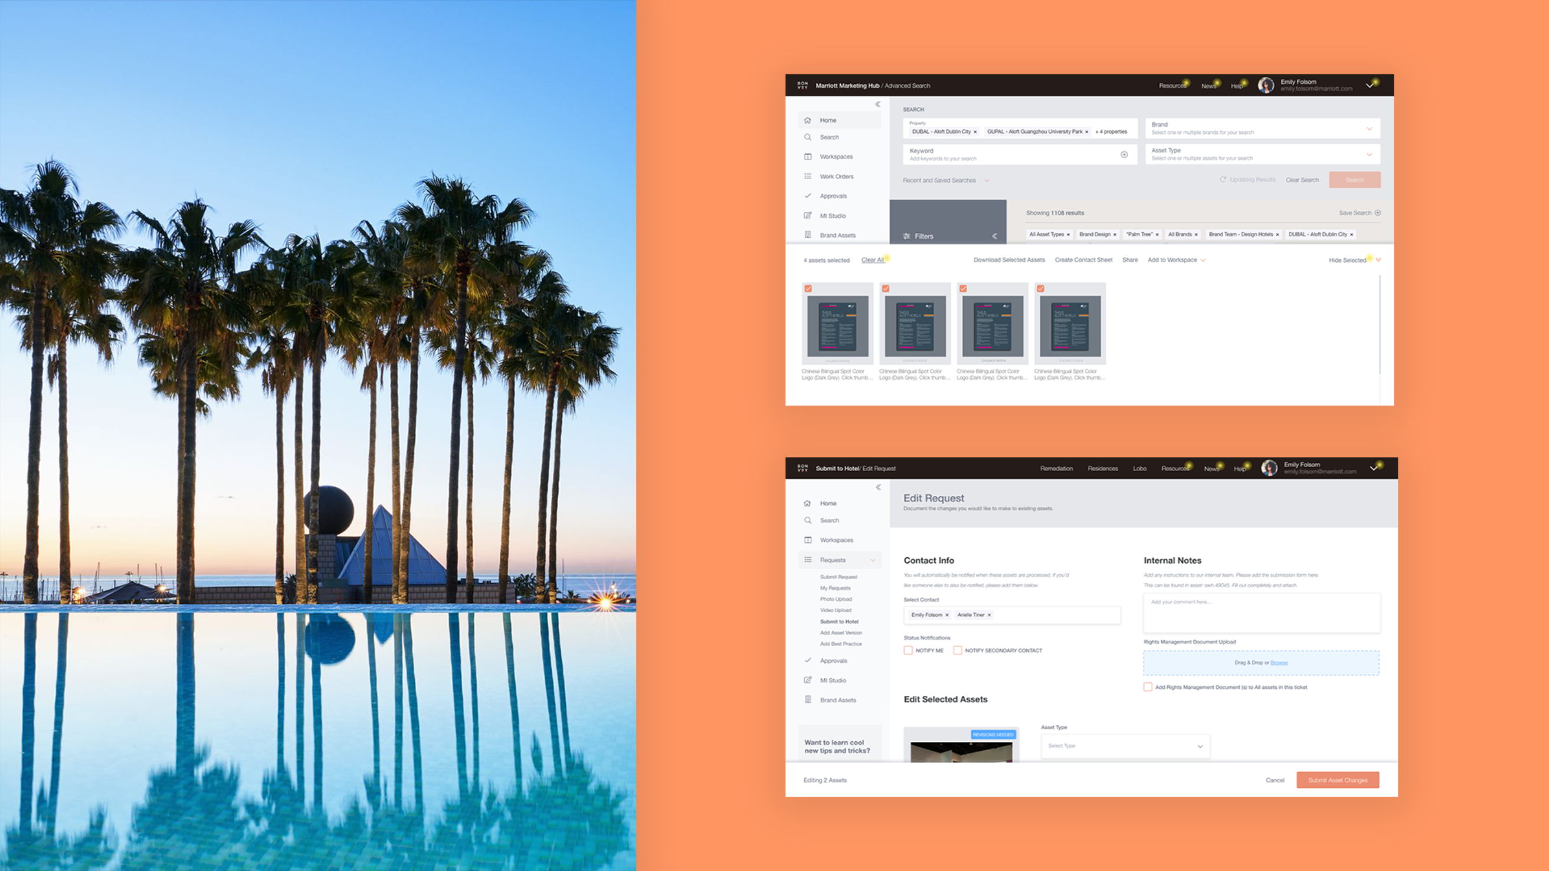This screenshot has height=871, width=1549.
Task: Collapse the Filters panel
Action: 994,236
